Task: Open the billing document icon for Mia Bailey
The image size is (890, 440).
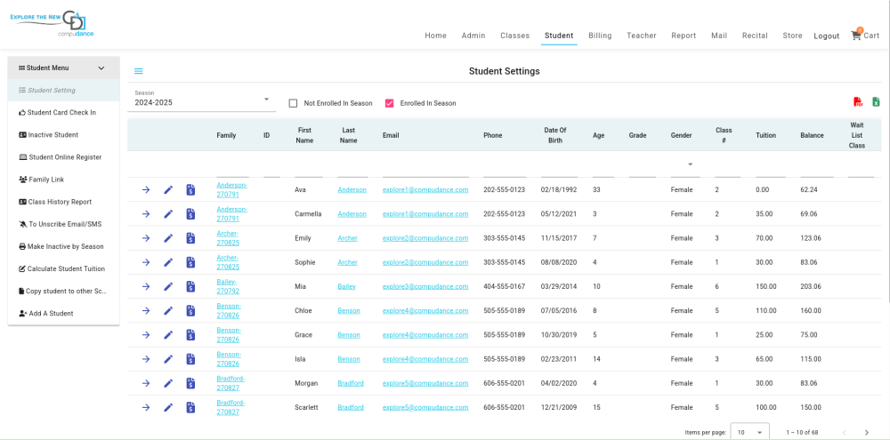Action: pyautogui.click(x=190, y=286)
